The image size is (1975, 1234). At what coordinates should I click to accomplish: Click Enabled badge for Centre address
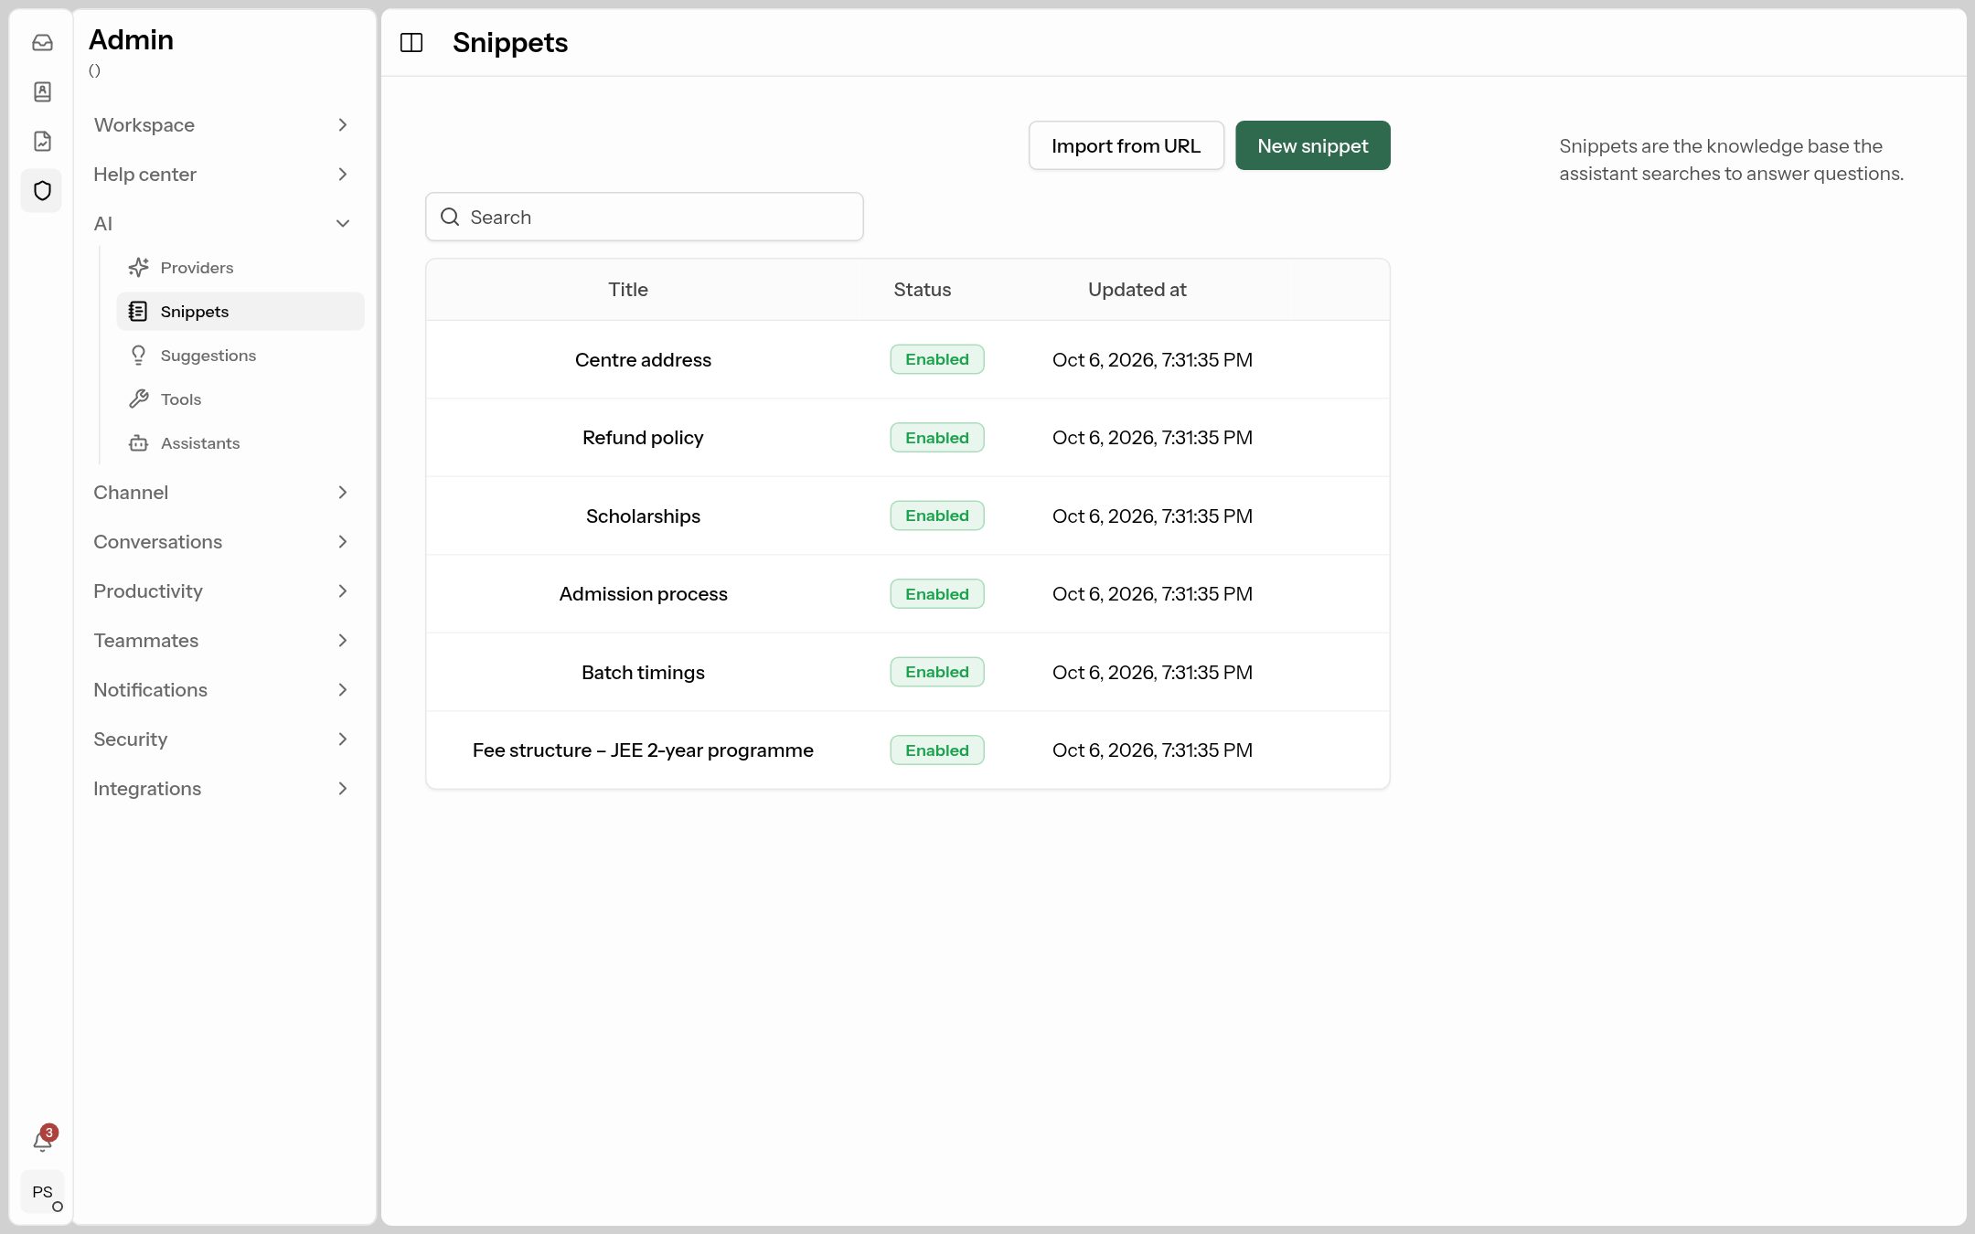[x=937, y=359]
